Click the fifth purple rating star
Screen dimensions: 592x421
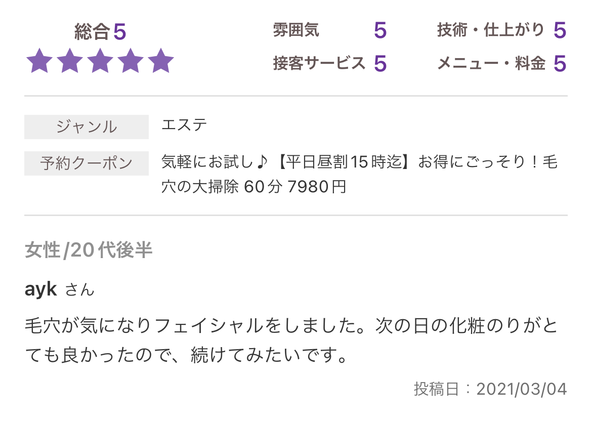click(161, 61)
